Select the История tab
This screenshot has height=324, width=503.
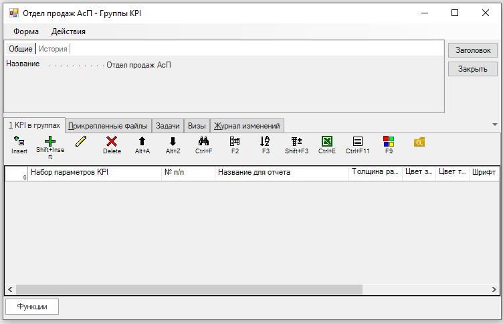[x=53, y=49]
